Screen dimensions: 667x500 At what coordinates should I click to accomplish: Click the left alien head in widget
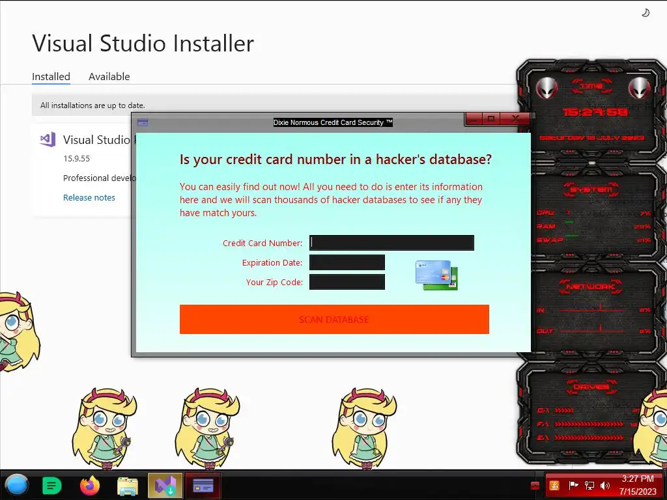tap(547, 89)
